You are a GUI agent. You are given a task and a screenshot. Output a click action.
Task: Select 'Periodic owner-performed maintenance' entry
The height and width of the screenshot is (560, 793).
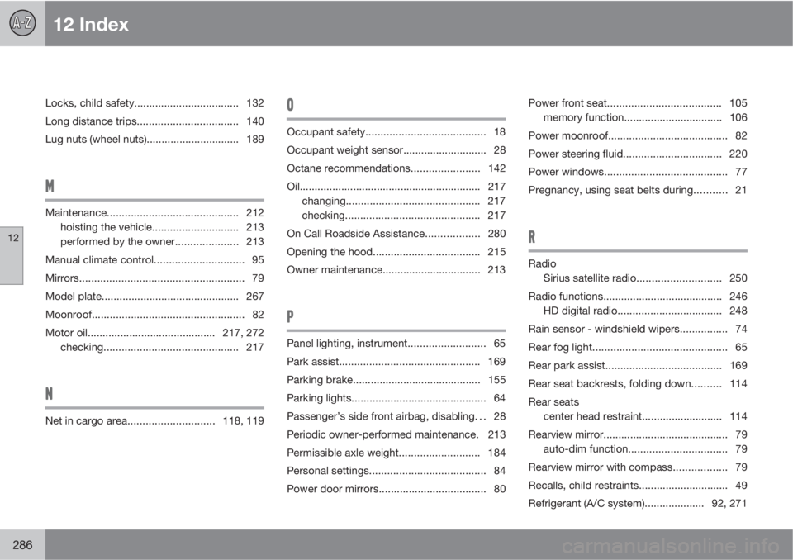click(396, 434)
